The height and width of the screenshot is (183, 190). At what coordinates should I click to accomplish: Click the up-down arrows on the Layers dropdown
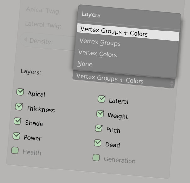click(x=172, y=83)
